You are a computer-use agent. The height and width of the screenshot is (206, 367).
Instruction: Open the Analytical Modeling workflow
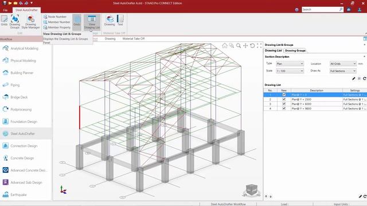(26, 48)
